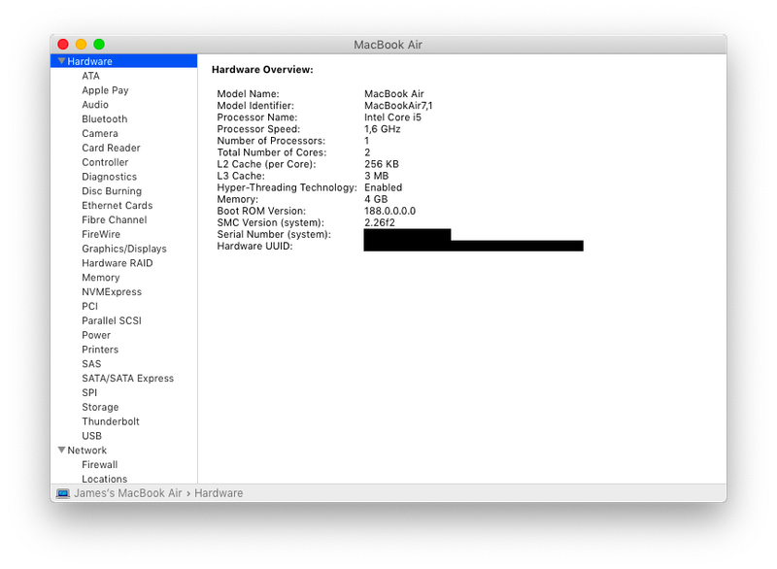Open Memory in the sidebar
Screen dimensions: 777x569
pos(101,278)
